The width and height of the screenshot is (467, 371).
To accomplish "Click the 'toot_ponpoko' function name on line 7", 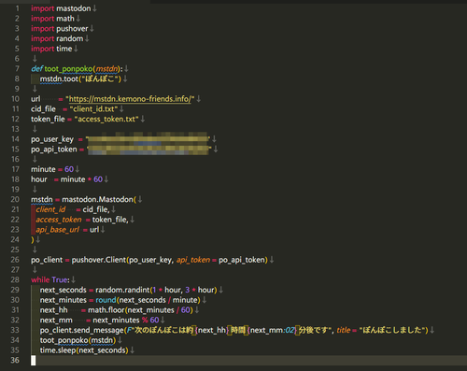I will 68,69.
